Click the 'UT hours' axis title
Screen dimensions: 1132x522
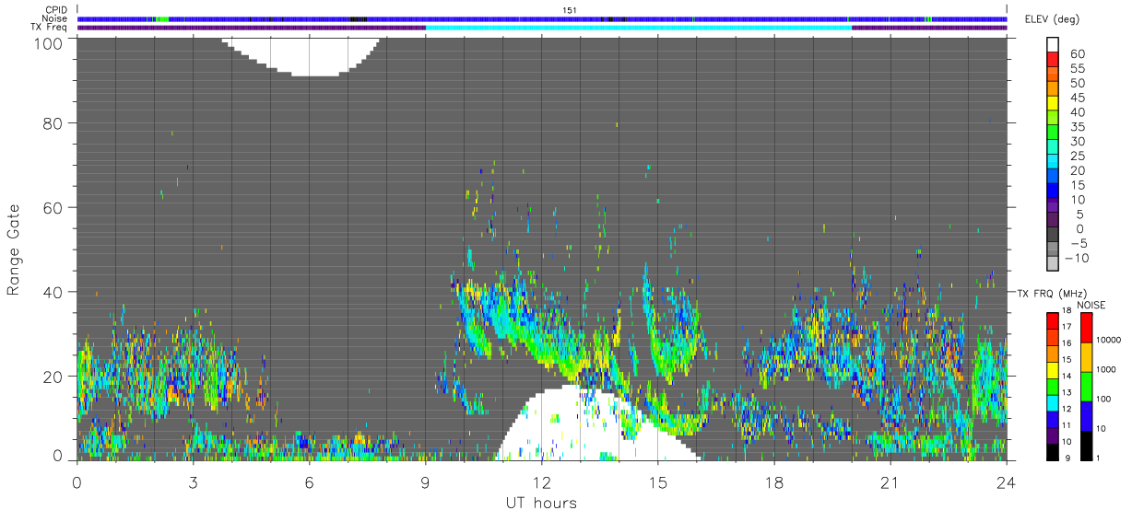(541, 503)
